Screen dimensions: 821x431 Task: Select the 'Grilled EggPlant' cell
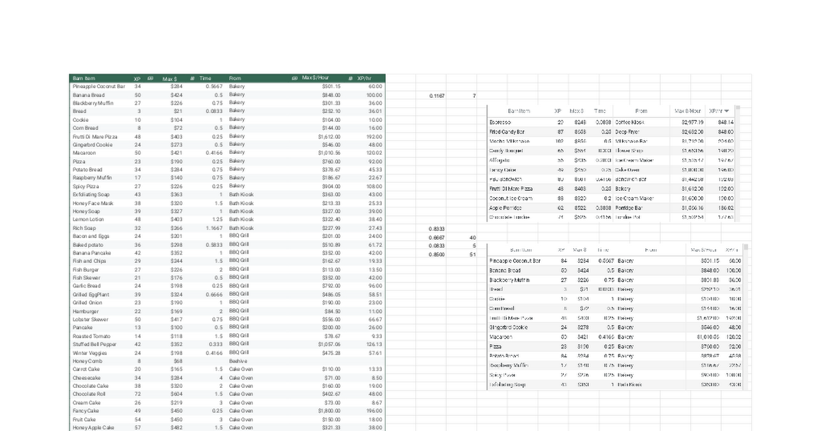click(91, 294)
